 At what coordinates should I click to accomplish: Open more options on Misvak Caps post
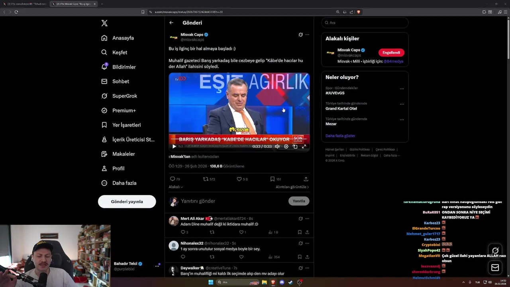tap(307, 35)
